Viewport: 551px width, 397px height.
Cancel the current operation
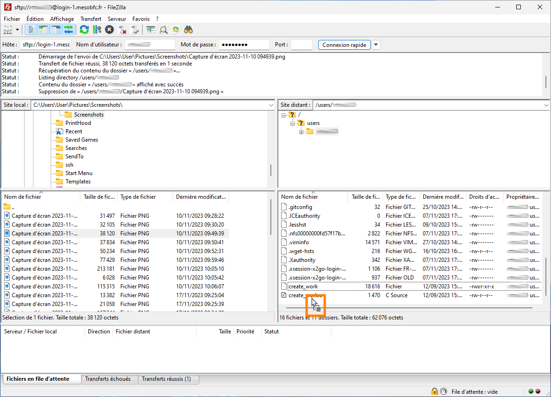point(109,29)
